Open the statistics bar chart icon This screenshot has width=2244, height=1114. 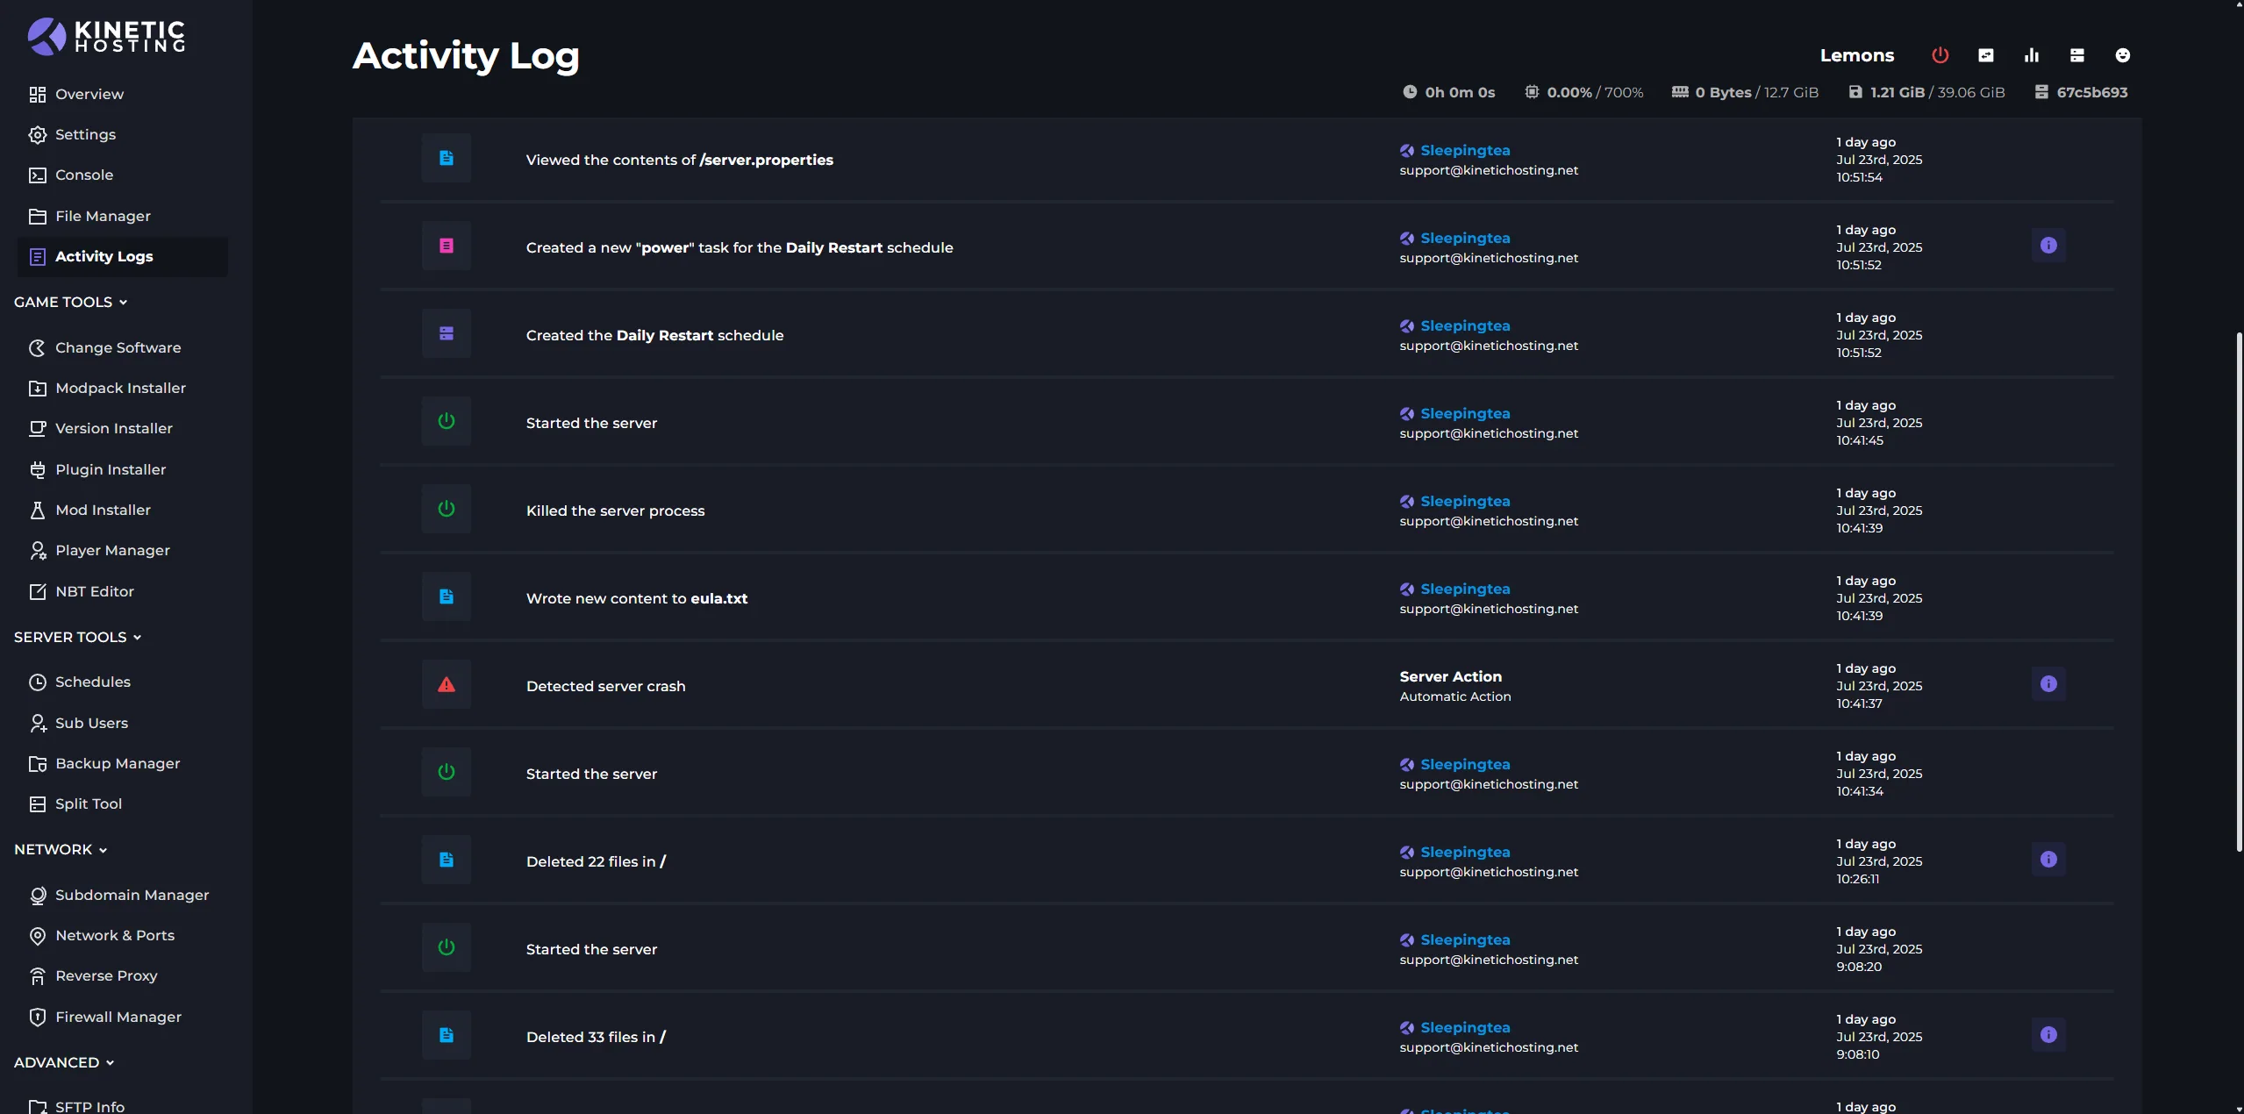pos(2031,55)
